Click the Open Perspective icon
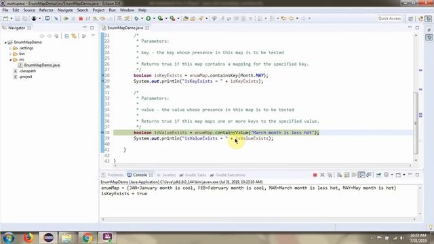The image size is (434, 244). (x=411, y=18)
